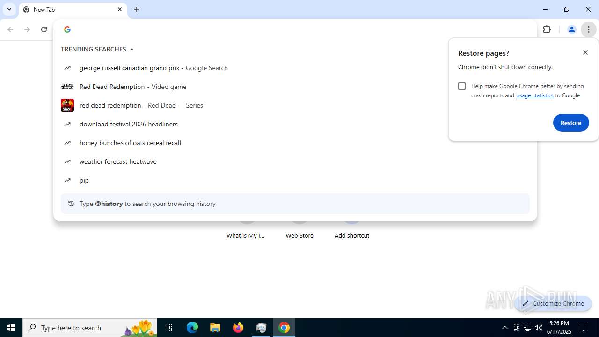Open a new tab with the plus button
This screenshot has height=337, width=599.
tap(137, 9)
